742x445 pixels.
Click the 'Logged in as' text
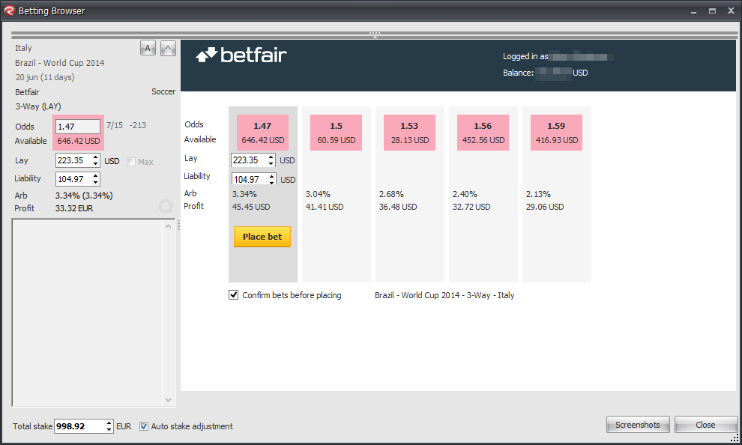525,56
